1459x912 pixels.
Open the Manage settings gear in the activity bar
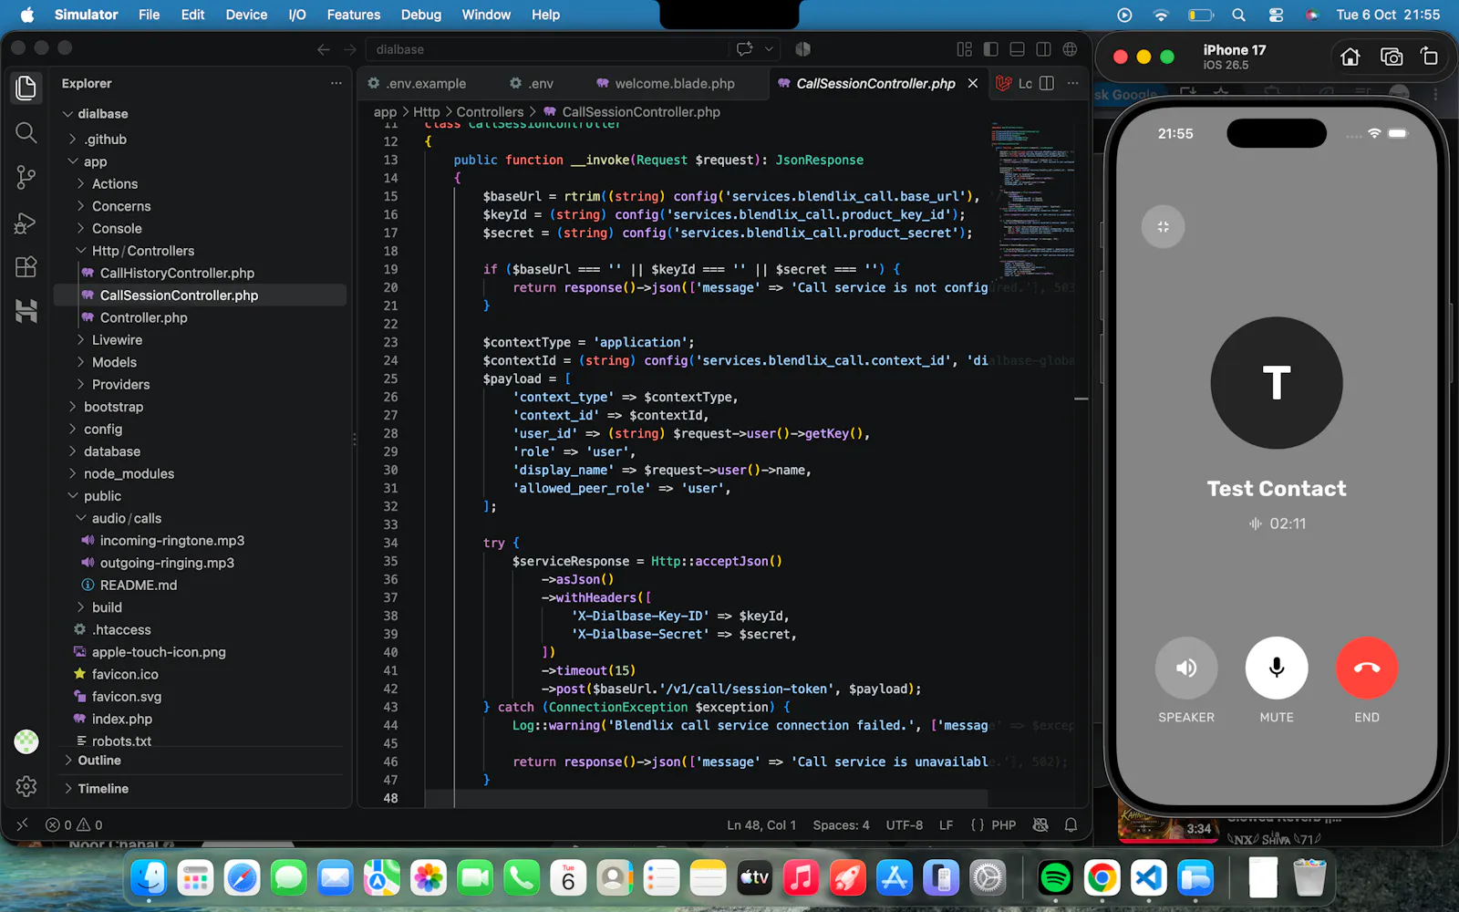(x=26, y=786)
